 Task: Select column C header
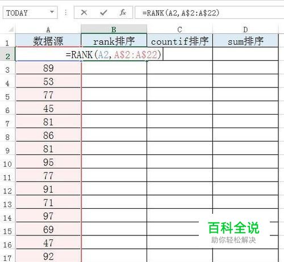pyautogui.click(x=179, y=29)
